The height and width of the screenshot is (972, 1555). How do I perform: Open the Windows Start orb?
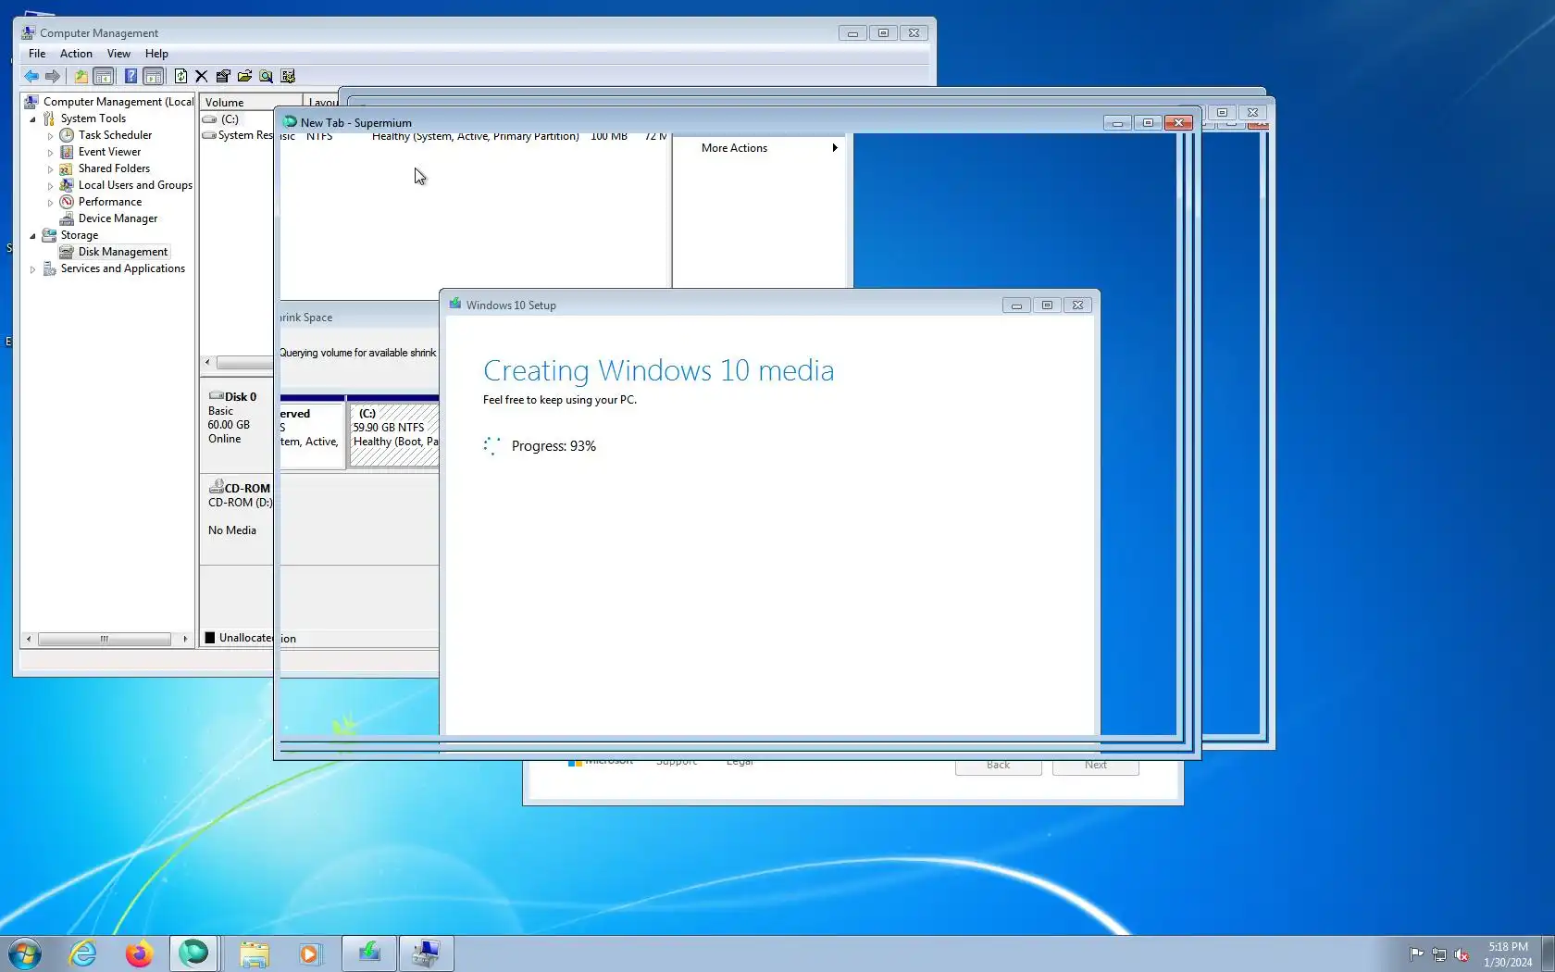pyautogui.click(x=25, y=953)
